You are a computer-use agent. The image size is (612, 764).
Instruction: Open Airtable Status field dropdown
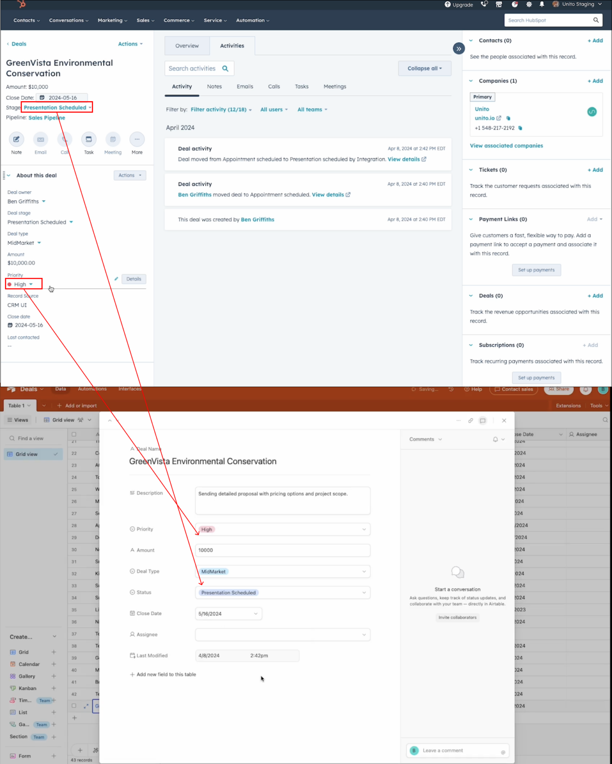283,593
